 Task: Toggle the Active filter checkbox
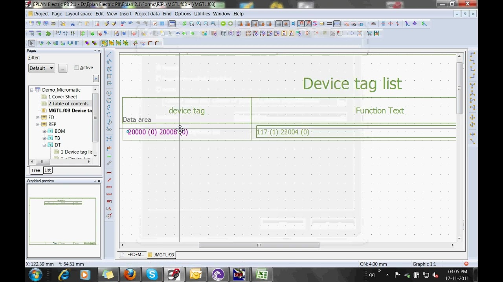pyautogui.click(x=76, y=67)
